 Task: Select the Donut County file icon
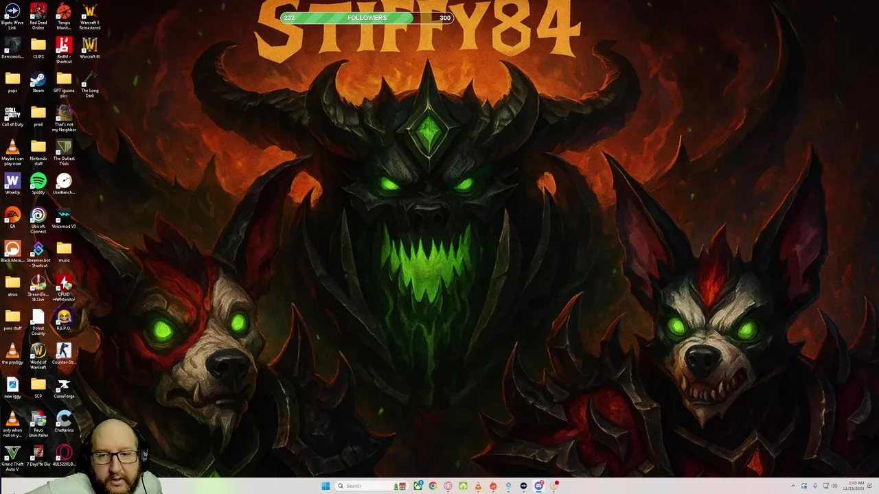point(38,322)
